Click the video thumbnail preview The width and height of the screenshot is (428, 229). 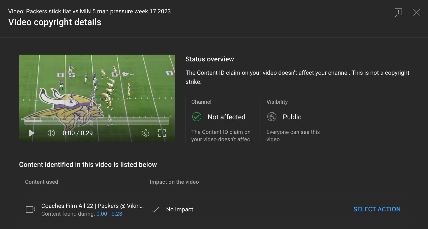(97, 98)
